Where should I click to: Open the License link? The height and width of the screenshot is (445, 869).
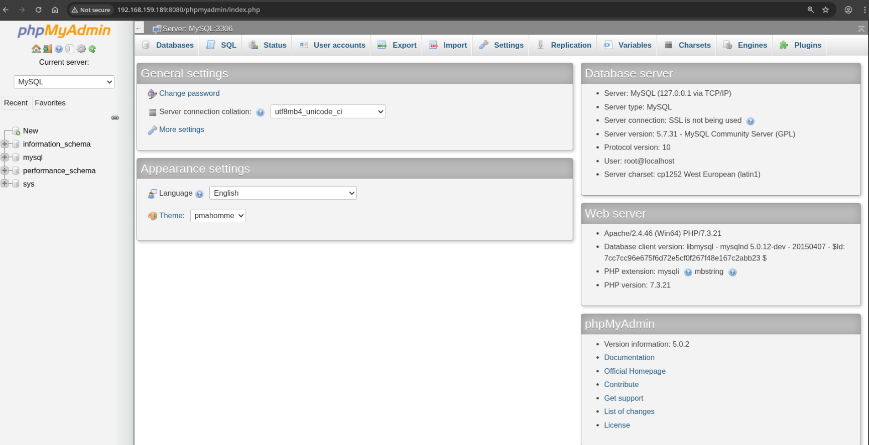click(x=616, y=425)
